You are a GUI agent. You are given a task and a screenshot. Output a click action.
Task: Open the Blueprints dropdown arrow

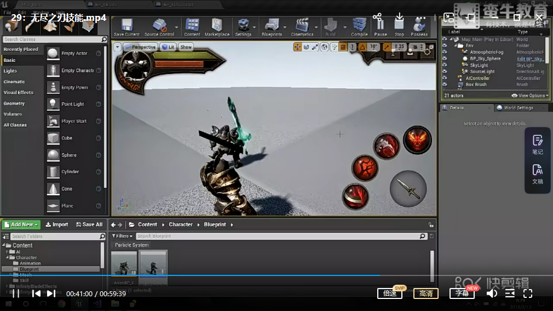tap(285, 27)
